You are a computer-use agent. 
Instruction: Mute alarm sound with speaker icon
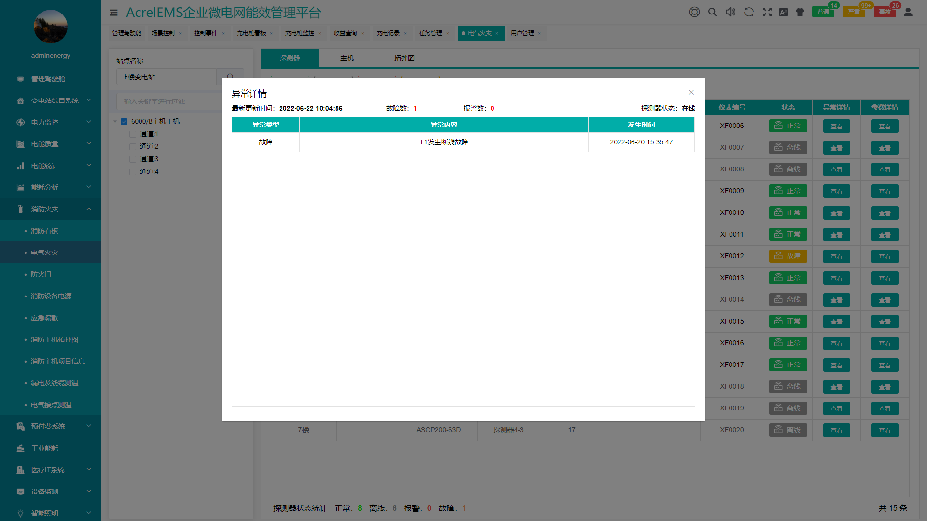[730, 12]
